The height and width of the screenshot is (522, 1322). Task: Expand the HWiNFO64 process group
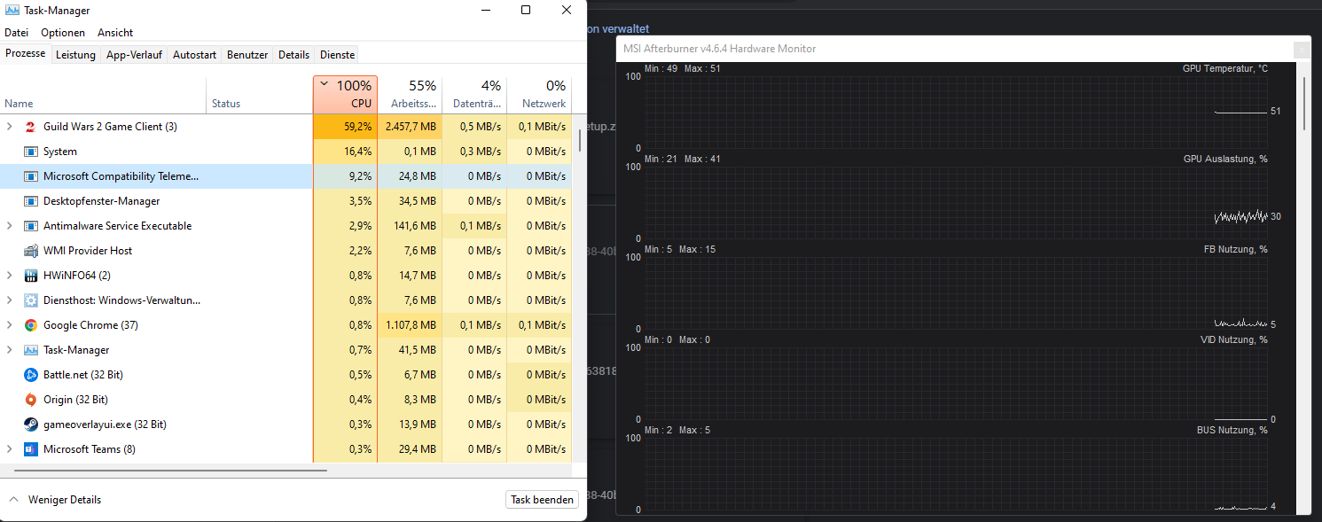(x=10, y=276)
